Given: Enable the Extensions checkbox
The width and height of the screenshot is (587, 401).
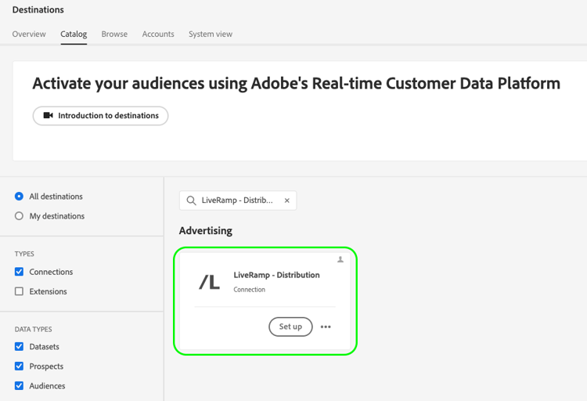Looking at the screenshot, I should (x=19, y=291).
